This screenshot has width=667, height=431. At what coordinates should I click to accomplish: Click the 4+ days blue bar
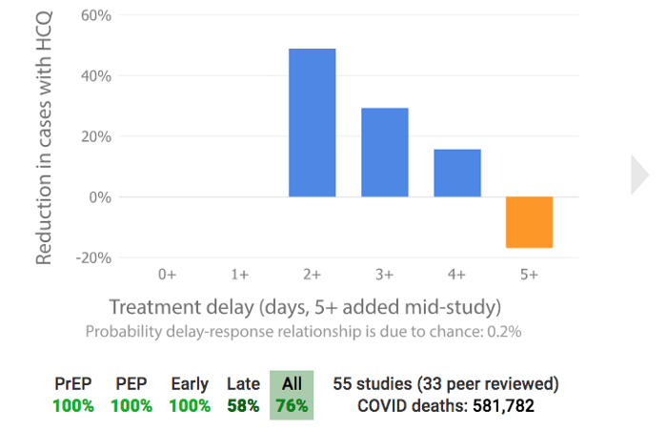[457, 173]
